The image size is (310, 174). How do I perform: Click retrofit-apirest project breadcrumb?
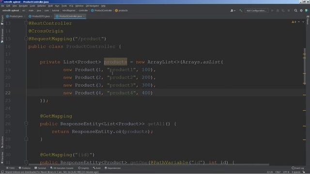(x=11, y=11)
